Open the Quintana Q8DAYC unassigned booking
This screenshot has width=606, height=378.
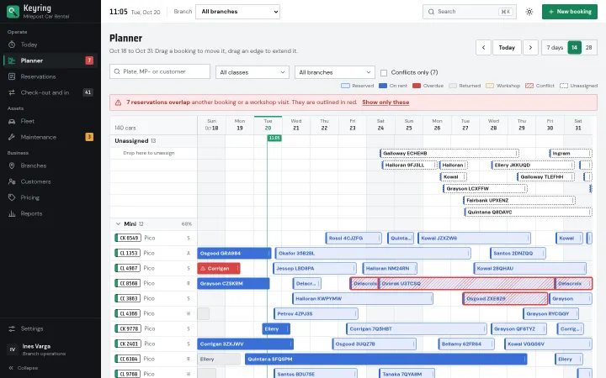click(528, 213)
